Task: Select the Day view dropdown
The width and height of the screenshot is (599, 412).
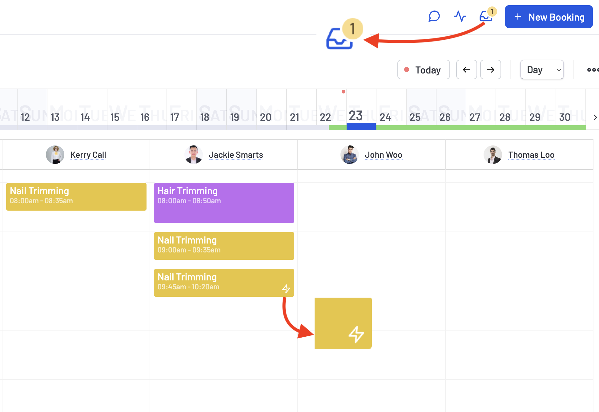Action: point(542,69)
